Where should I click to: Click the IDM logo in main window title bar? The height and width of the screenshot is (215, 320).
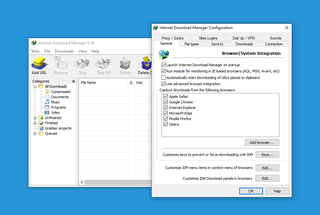34,43
